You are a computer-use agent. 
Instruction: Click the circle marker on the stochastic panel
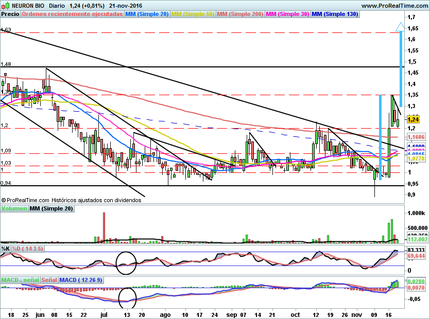(x=127, y=262)
